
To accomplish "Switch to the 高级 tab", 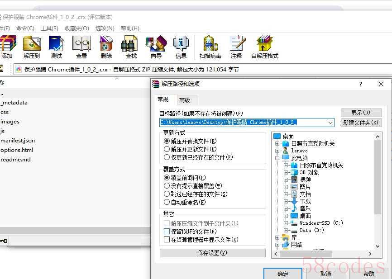I will coord(185,100).
